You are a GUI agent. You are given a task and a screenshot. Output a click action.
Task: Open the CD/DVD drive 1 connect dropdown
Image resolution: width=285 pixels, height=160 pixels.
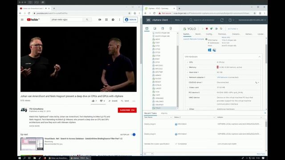coord(257,83)
